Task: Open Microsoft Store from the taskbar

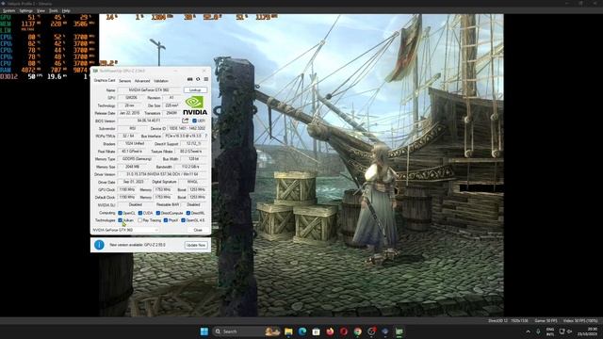Action: pos(317,331)
